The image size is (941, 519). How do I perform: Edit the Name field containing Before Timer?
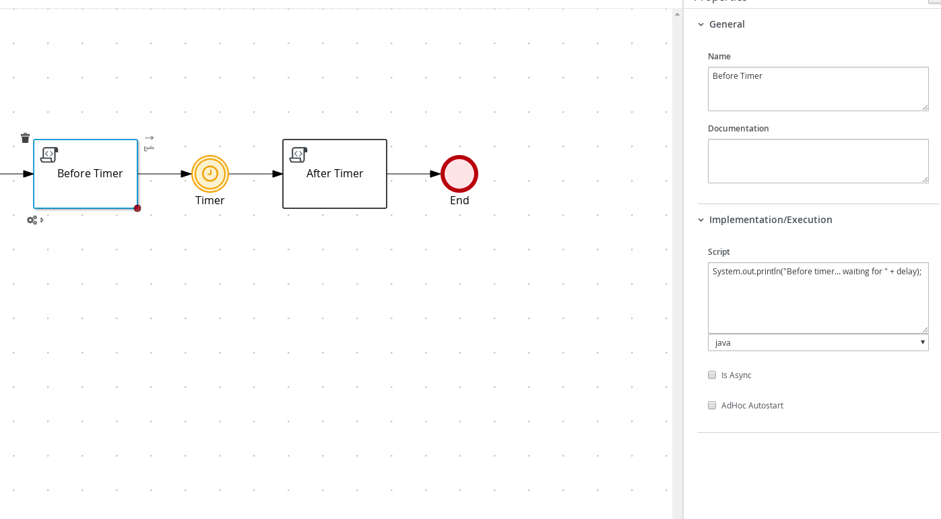tap(818, 89)
